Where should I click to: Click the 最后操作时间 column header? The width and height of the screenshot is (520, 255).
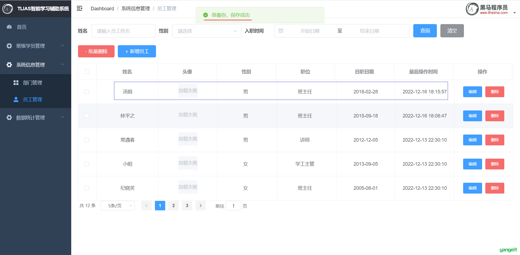(x=423, y=72)
